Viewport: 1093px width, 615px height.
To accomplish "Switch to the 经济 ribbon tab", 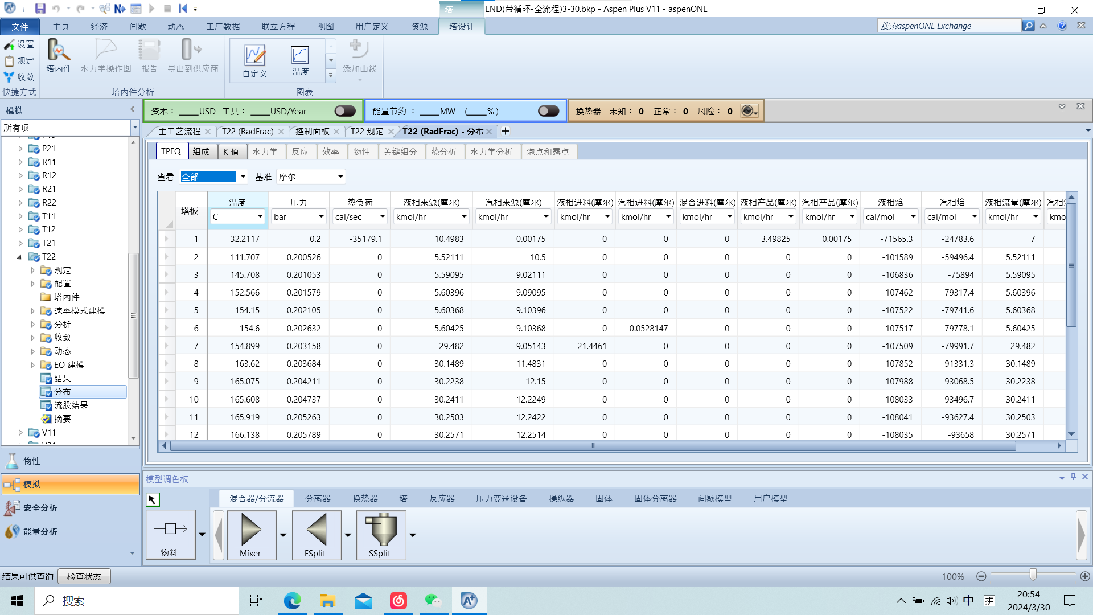I will (99, 26).
